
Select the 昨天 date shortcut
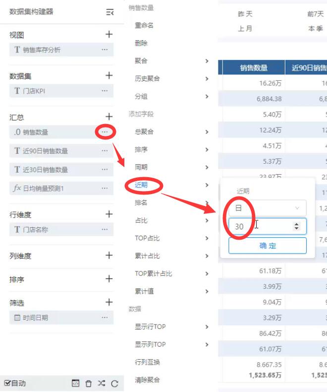pyautogui.click(x=245, y=14)
